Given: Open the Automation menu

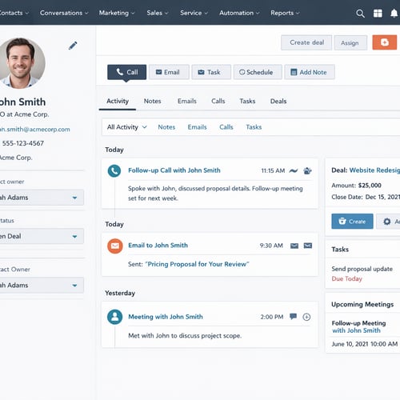Looking at the screenshot, I should coord(239,13).
